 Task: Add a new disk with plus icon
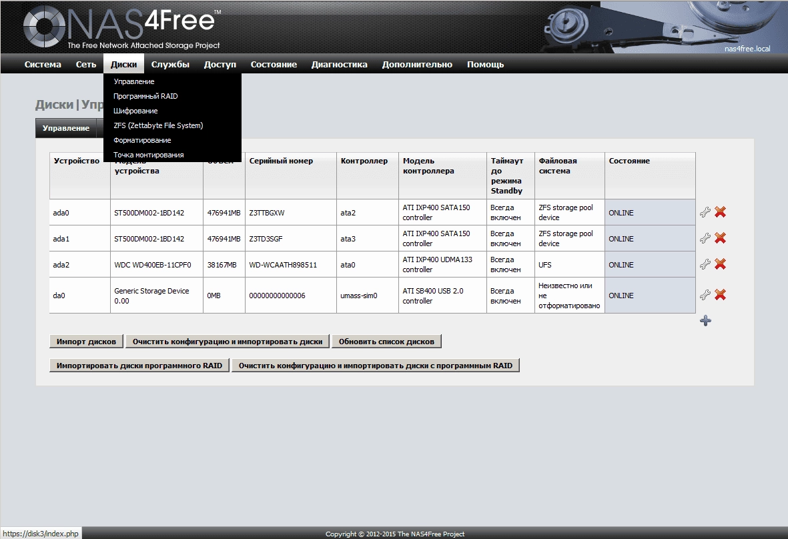[x=705, y=320]
